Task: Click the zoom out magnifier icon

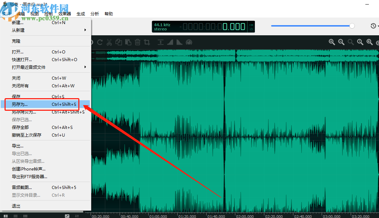Action: point(341,42)
